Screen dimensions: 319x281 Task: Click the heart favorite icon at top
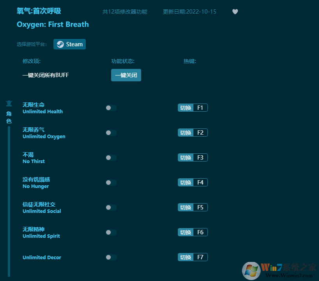[x=235, y=12]
